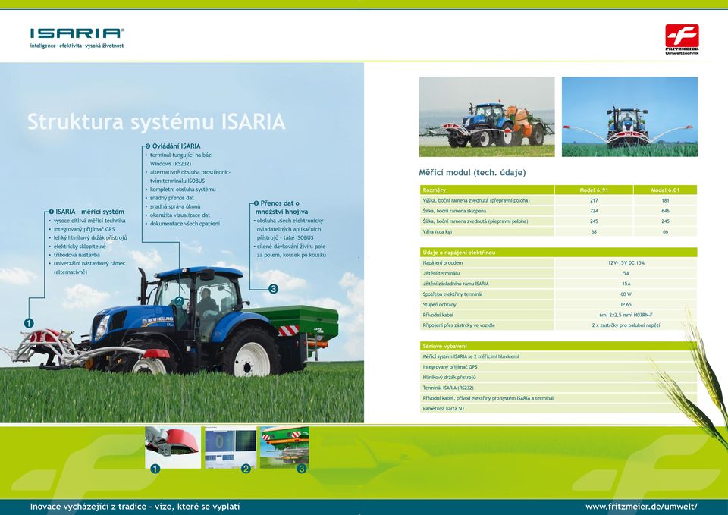728x515 pixels.
Task: Select the width value '724'
Action: (594, 211)
